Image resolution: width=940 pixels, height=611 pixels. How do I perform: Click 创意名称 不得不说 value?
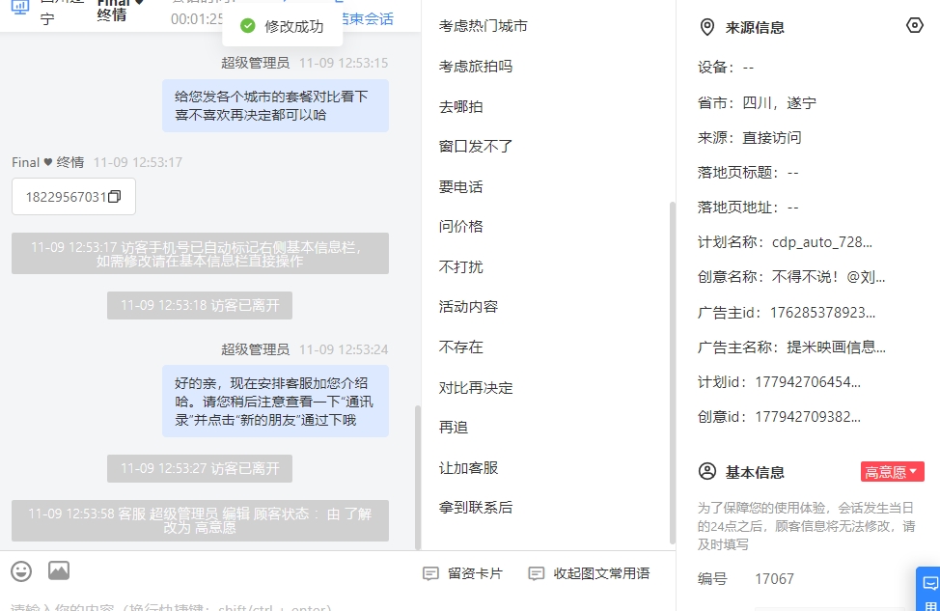(x=828, y=277)
